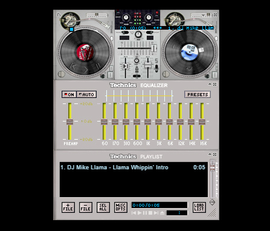Collapse the playlist with its shade arrow
The width and height of the screenshot is (270, 231).
click(x=210, y=154)
